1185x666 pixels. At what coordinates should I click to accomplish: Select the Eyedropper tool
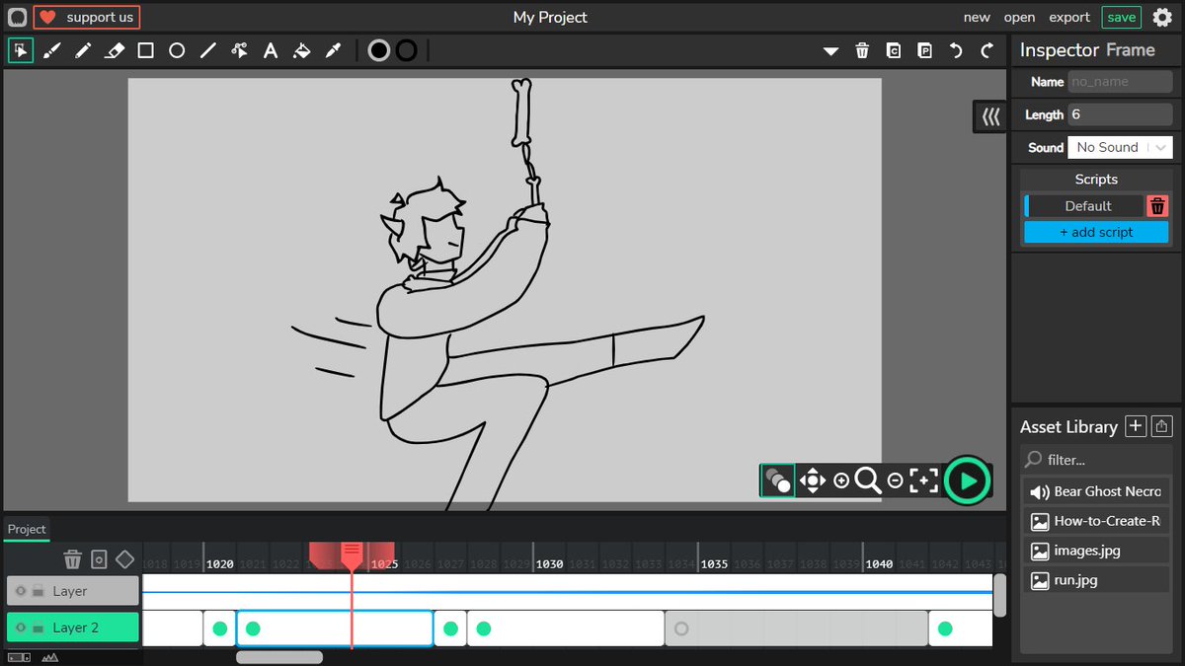click(x=333, y=50)
